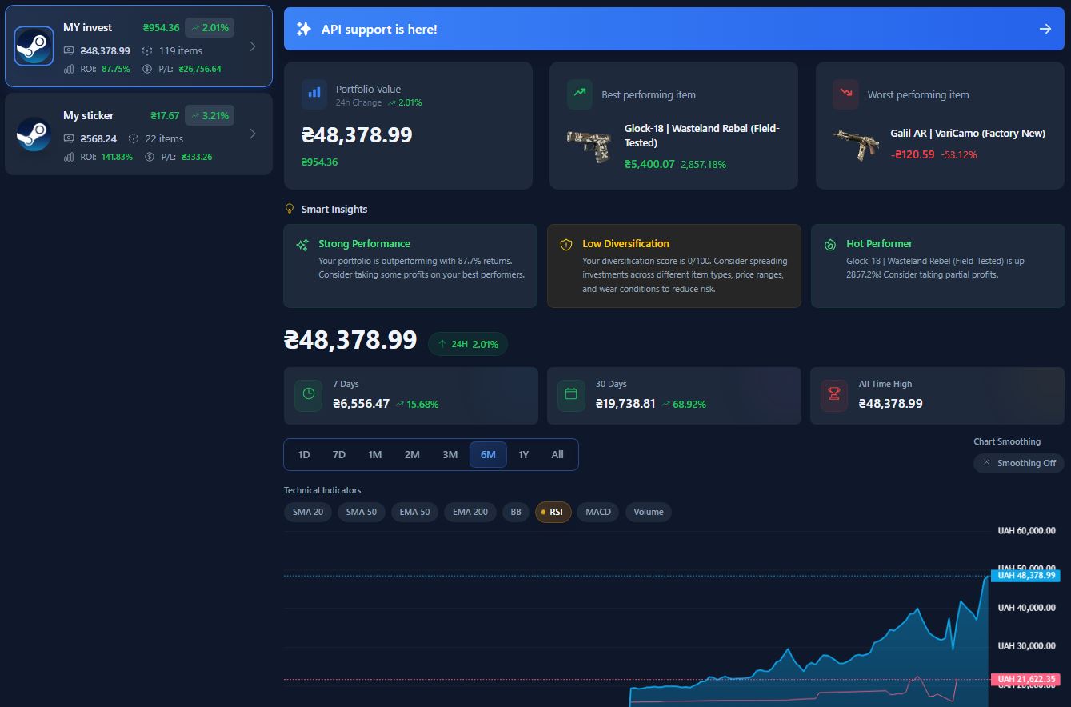This screenshot has height=707, width=1071.
Task: Select the 7D time range tab
Action: (338, 454)
